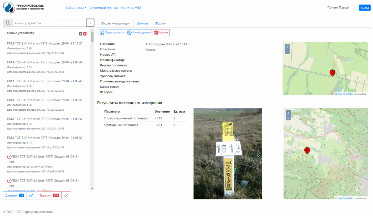Open OpenStreetMap link on lower map
The image size is (373, 216).
coord(345,198)
